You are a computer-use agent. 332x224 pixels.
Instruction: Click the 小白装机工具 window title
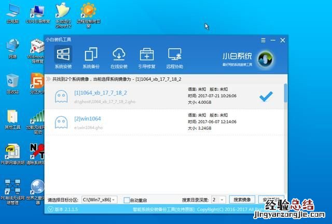click(x=58, y=39)
